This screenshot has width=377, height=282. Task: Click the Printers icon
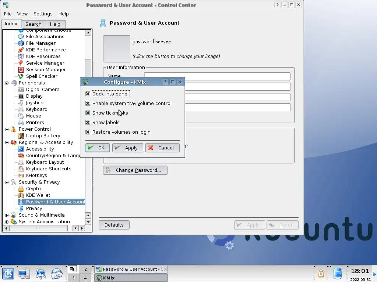pyautogui.click(x=21, y=123)
